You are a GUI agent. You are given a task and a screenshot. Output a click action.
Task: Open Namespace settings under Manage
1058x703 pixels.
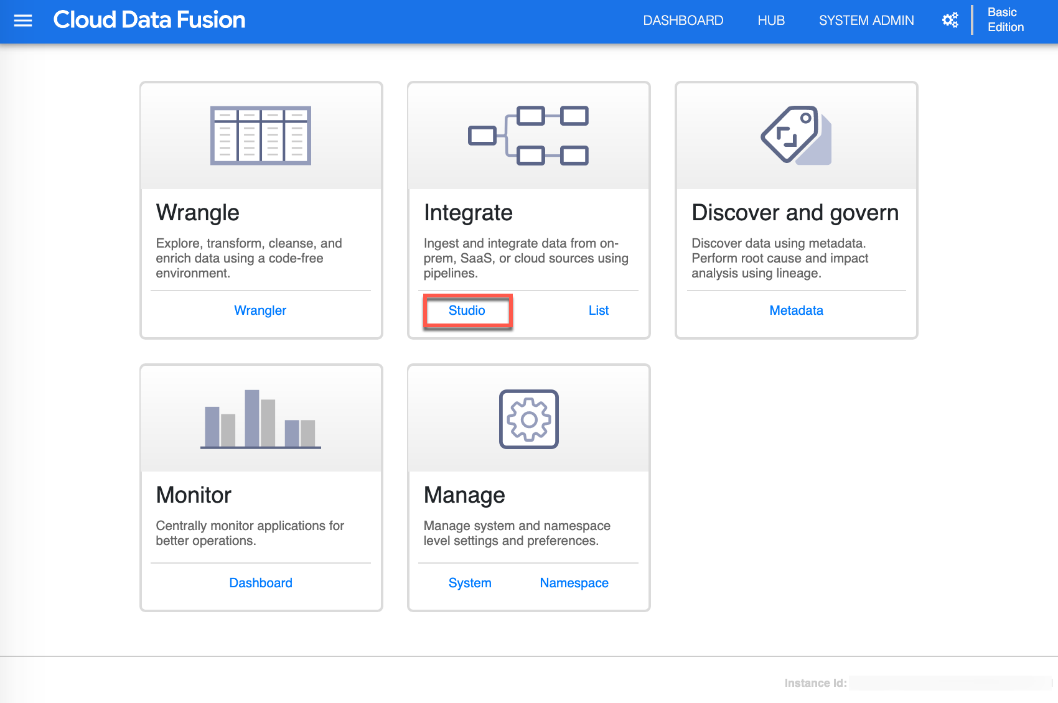point(574,583)
